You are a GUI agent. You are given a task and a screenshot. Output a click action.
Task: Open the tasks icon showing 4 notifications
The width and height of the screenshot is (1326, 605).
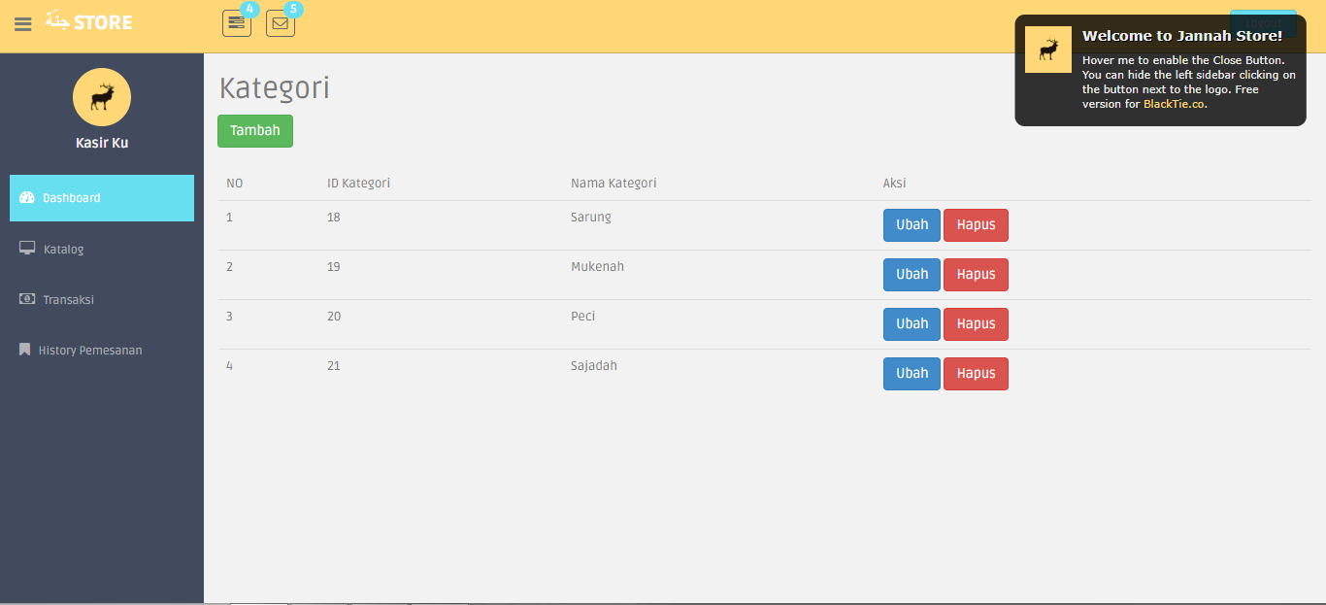(x=236, y=22)
